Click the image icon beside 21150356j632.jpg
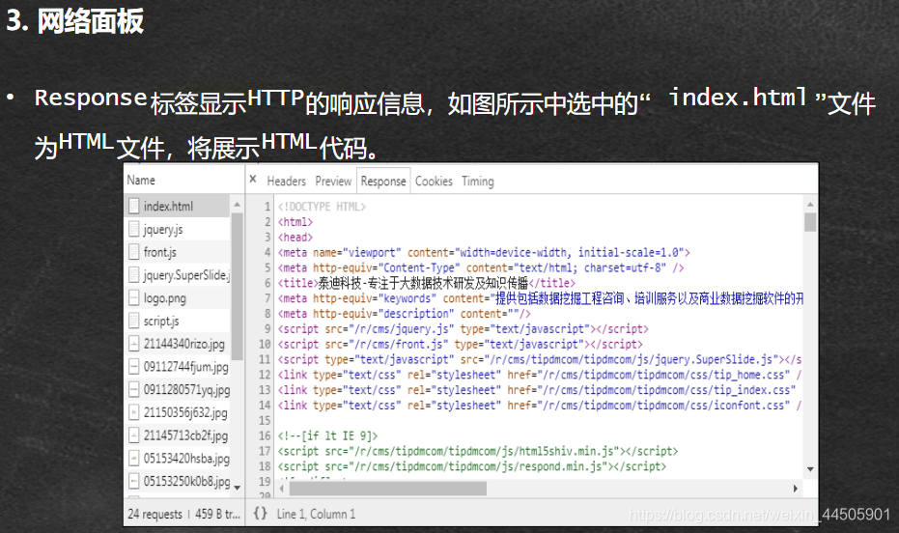 coord(133,412)
